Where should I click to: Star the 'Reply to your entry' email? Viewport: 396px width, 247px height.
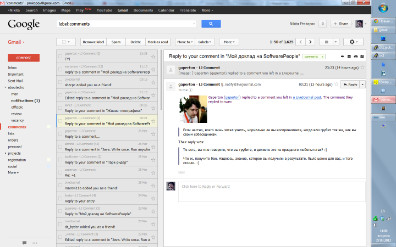click(153, 198)
